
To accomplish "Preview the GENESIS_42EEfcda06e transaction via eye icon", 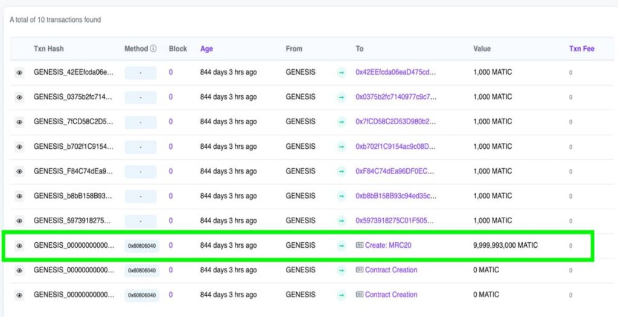I will (19, 73).
